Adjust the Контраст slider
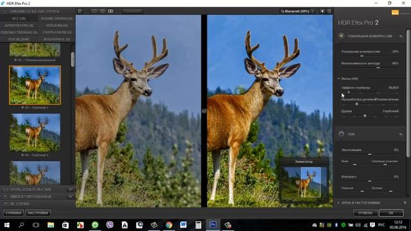This screenshot has width=411, height=231. click(370, 181)
